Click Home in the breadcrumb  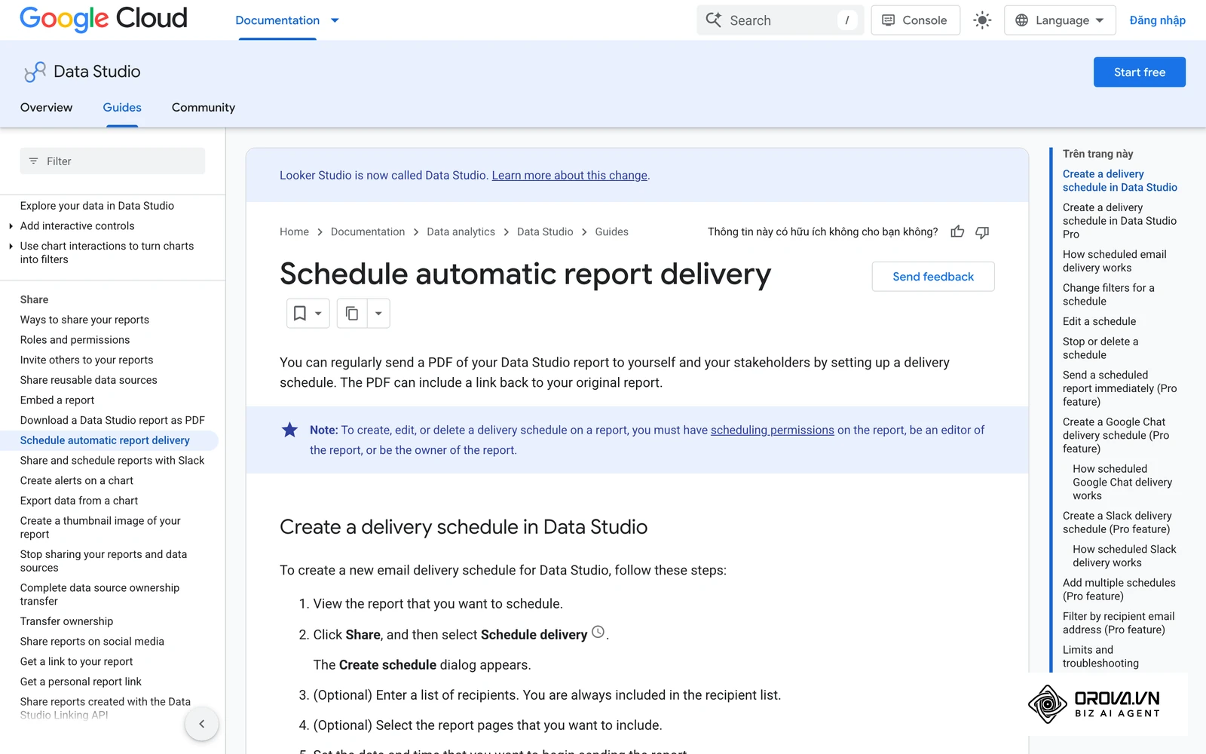click(x=294, y=231)
